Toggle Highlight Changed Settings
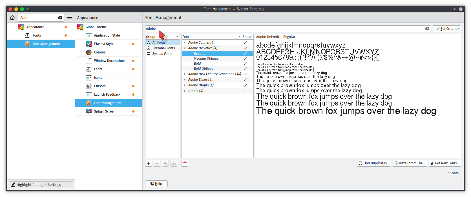Image resolution: width=471 pixels, height=197 pixels. coord(41,185)
